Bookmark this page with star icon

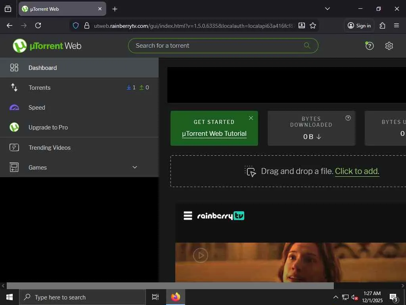coord(313,25)
